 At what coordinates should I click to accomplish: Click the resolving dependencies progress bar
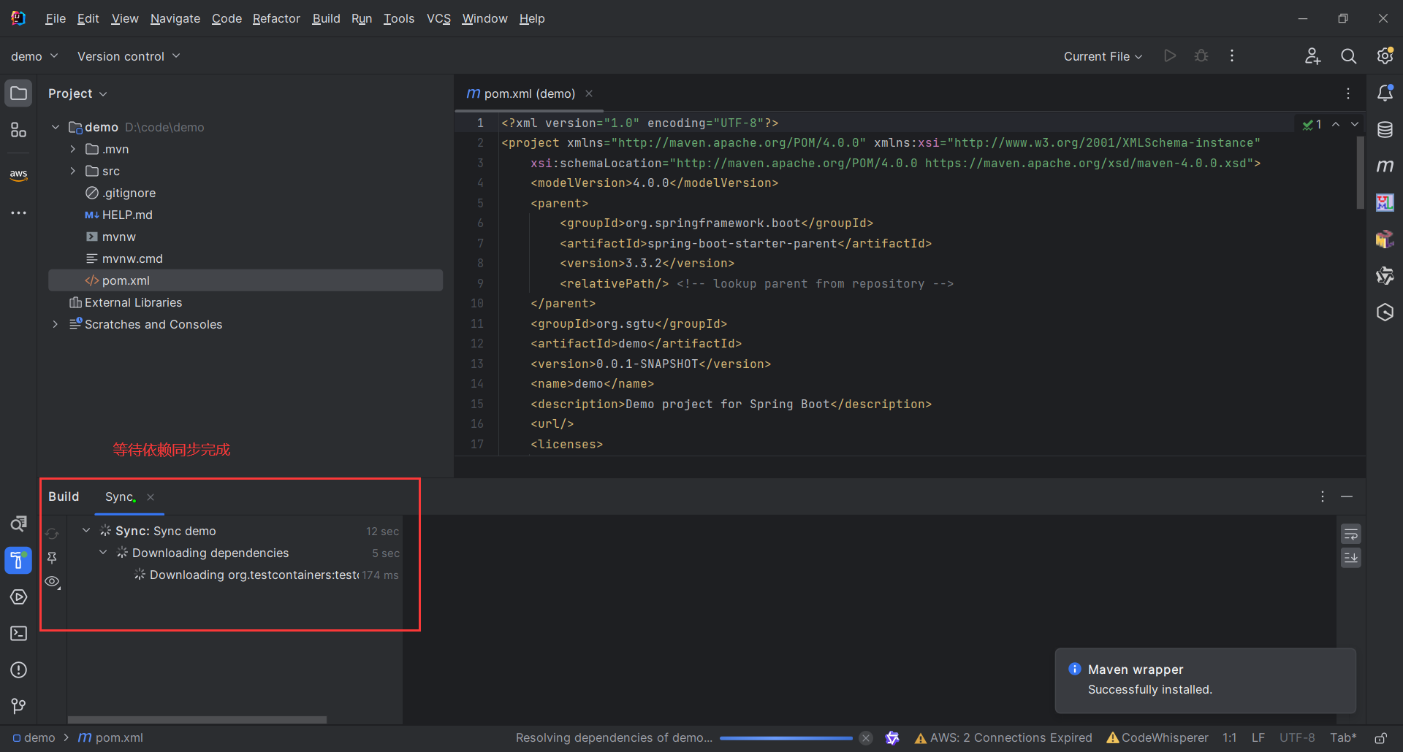[x=786, y=738]
